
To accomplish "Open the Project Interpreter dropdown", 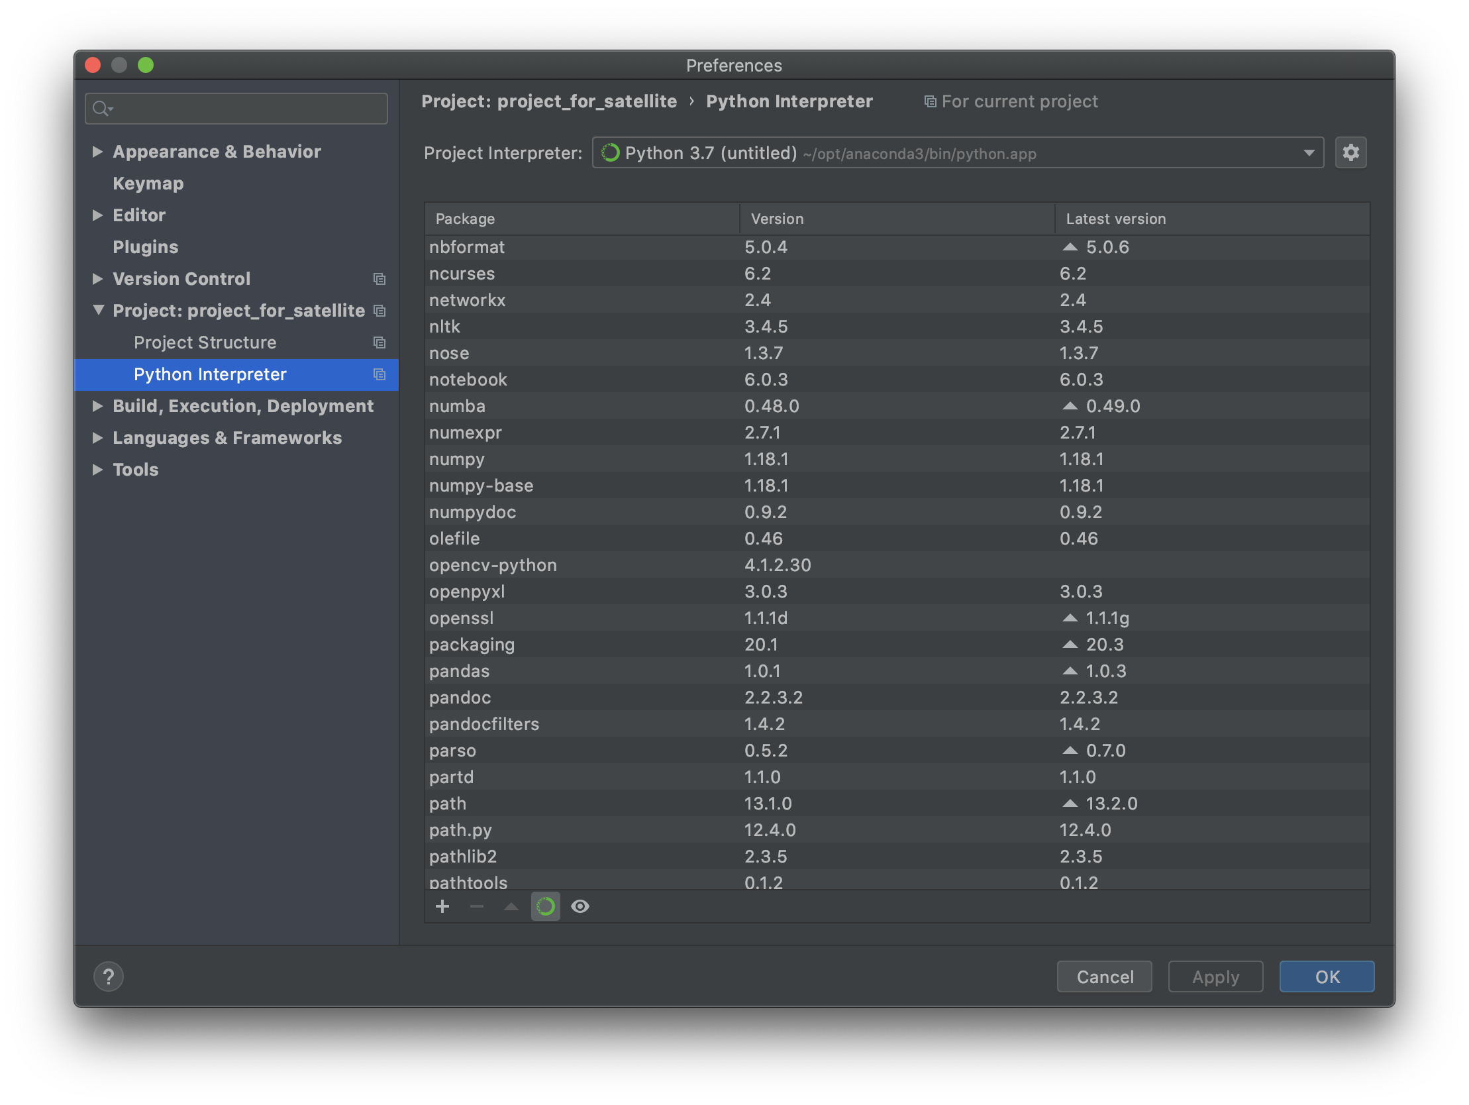I will [x=1308, y=153].
